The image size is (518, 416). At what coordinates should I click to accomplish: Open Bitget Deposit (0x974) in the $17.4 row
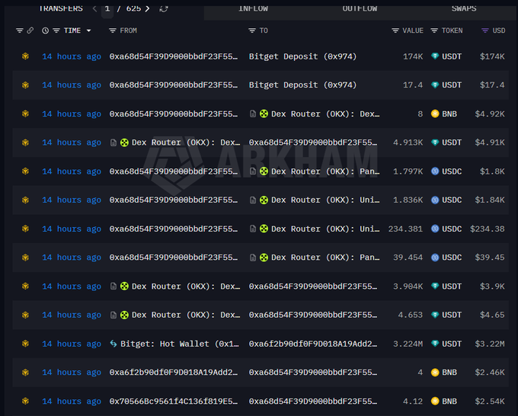pos(302,85)
